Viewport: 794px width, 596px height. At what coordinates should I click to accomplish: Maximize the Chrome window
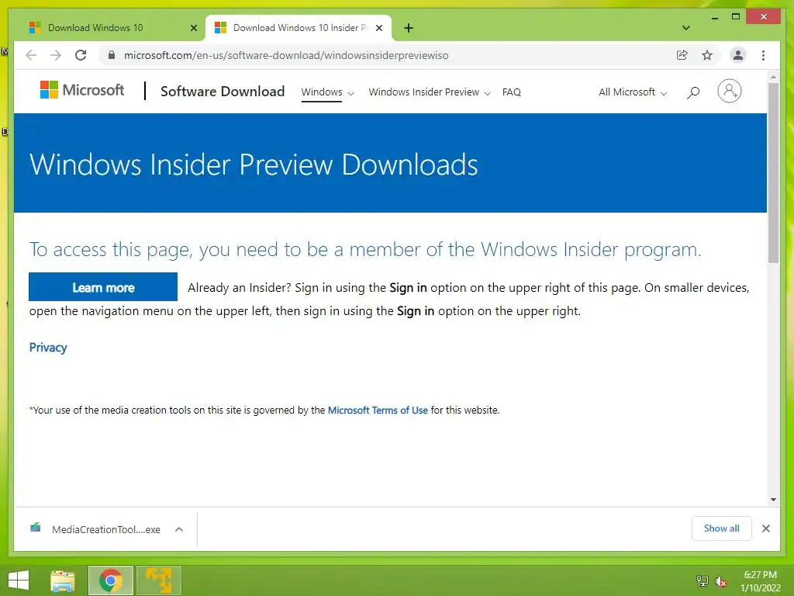pyautogui.click(x=736, y=17)
